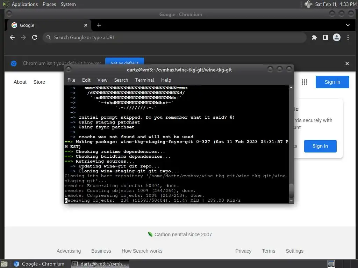This screenshot has width=358, height=268.
Task: Click the Carbon neutral since 2007 link
Action: 180,234
